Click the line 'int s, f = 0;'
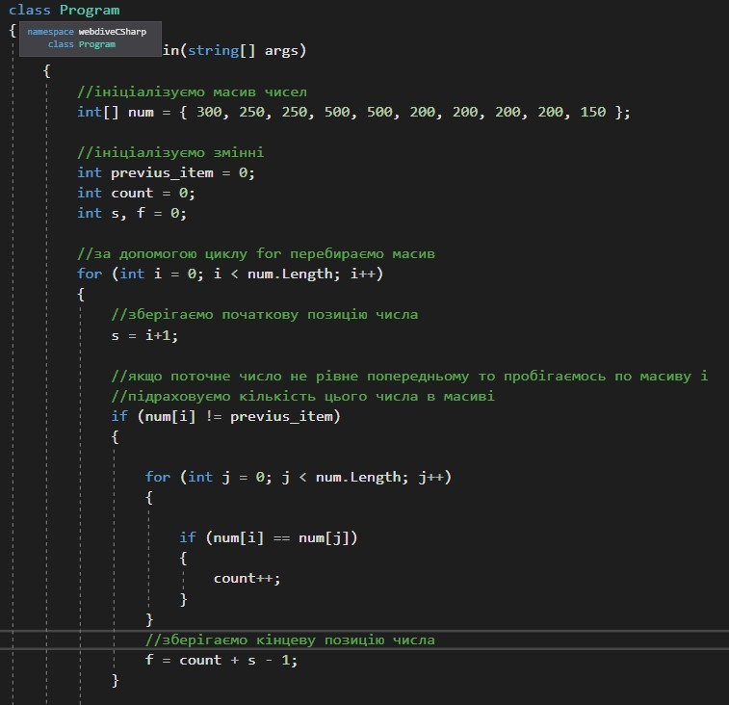729x705 pixels. [x=132, y=213]
